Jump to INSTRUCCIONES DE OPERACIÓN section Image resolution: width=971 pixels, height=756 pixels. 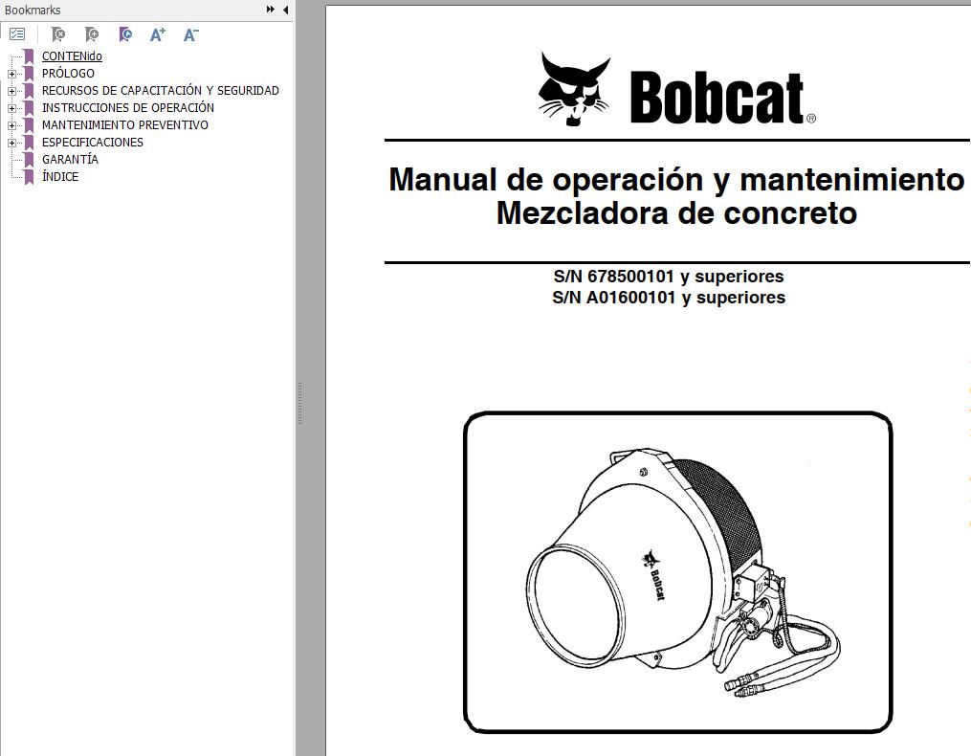click(128, 108)
